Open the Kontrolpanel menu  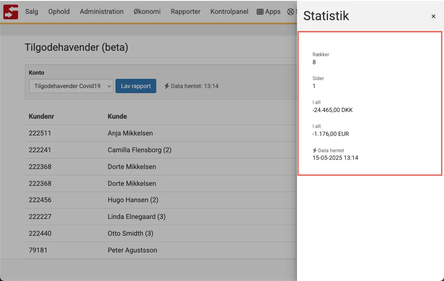[x=229, y=11]
